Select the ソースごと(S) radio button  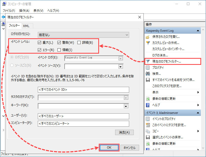[x=12, y=65]
